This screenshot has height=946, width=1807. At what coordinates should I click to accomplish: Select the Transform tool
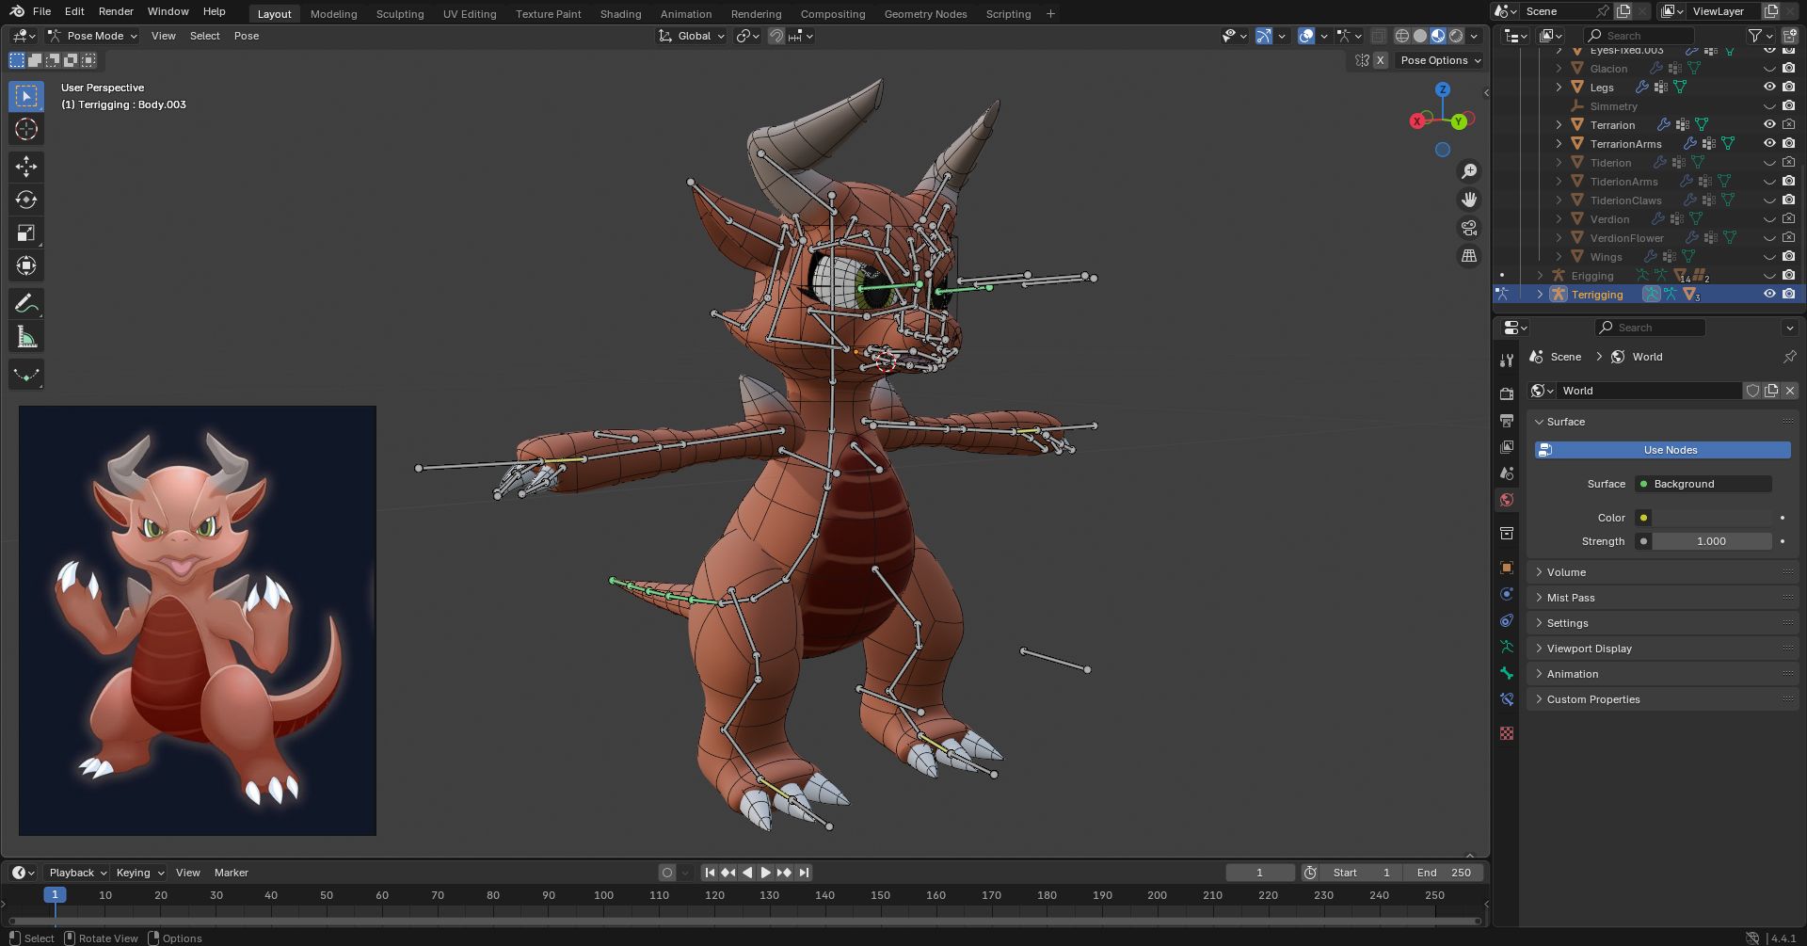(x=26, y=265)
